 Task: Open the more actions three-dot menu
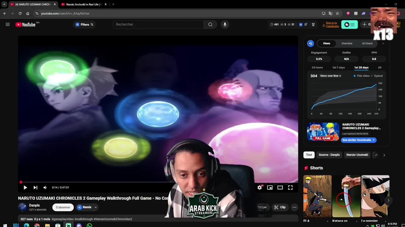coord(294,207)
